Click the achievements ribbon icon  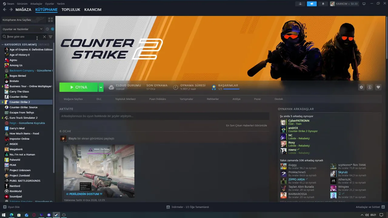tap(214, 87)
